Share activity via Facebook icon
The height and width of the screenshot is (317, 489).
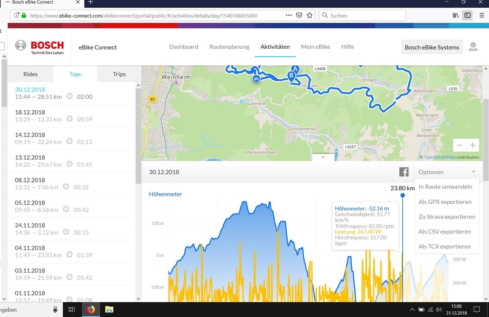click(404, 172)
